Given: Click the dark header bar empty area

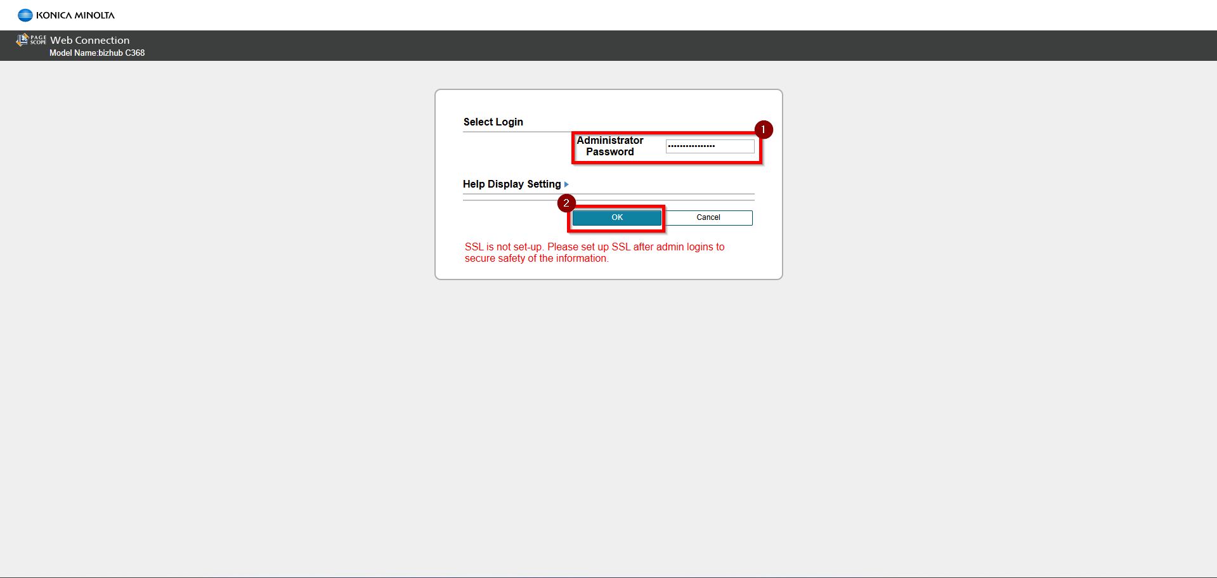Looking at the screenshot, I should tap(634, 46).
